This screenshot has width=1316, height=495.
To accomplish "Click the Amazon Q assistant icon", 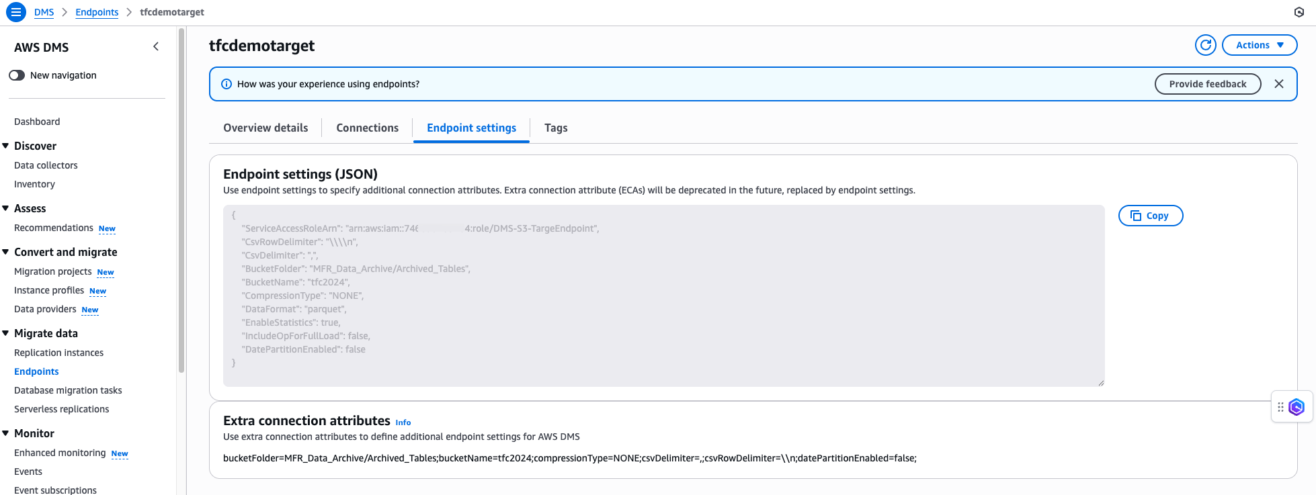I will point(1297,407).
